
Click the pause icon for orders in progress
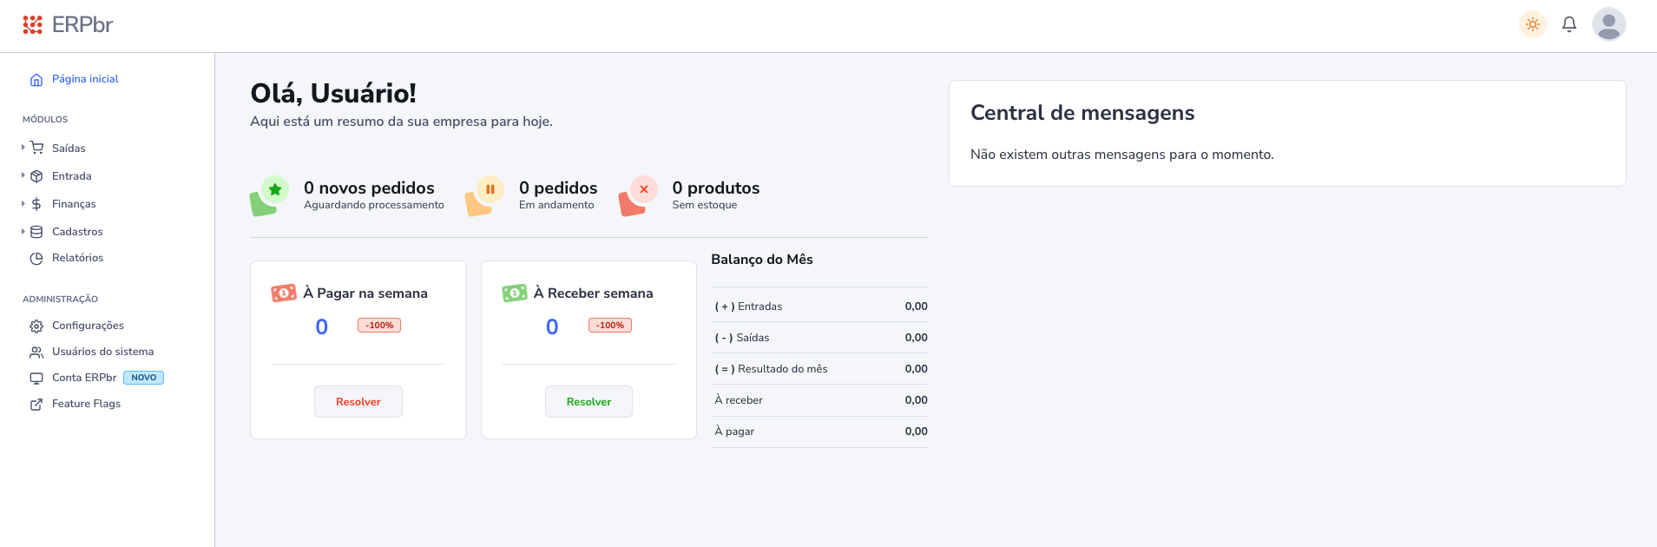[x=490, y=189]
